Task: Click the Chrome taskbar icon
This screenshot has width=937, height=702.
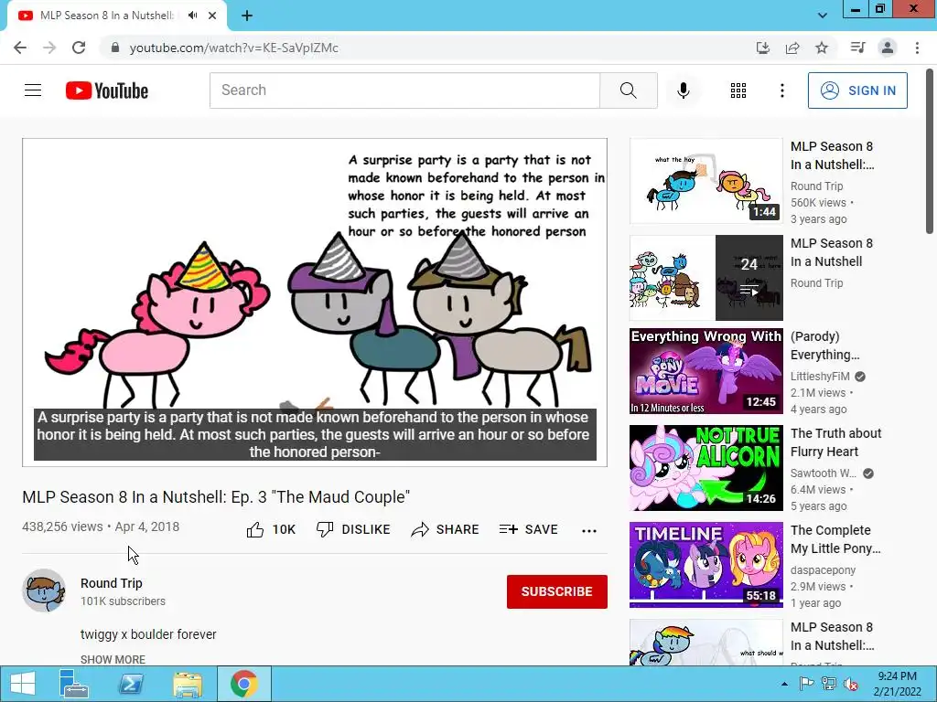Action: [243, 684]
